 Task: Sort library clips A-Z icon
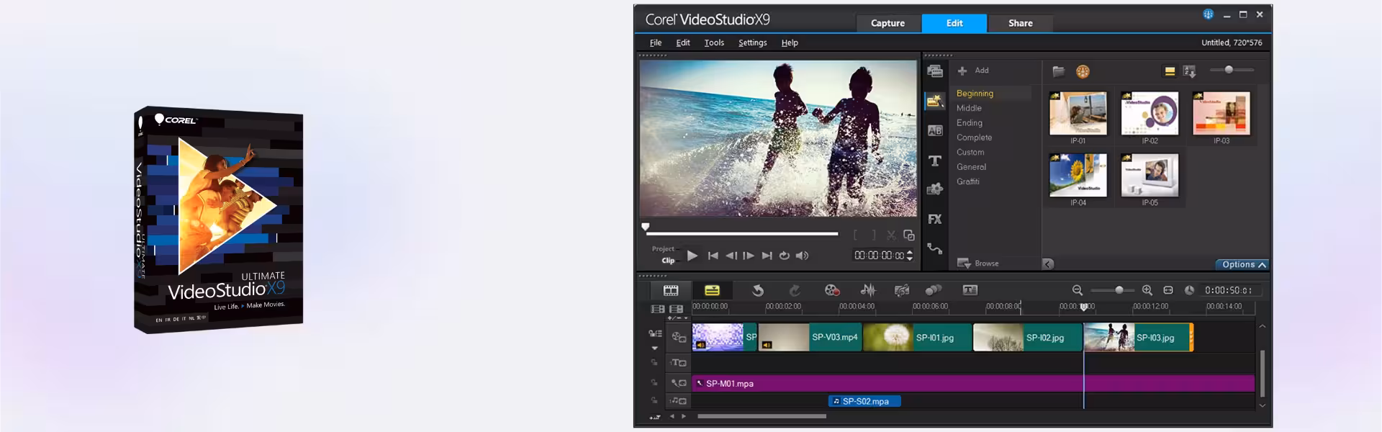(1189, 71)
